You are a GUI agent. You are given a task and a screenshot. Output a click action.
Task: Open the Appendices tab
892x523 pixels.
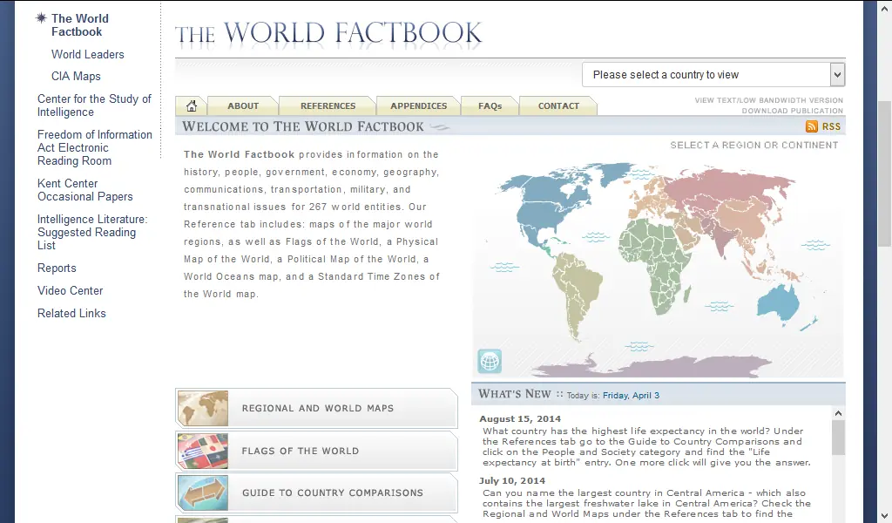(x=419, y=105)
